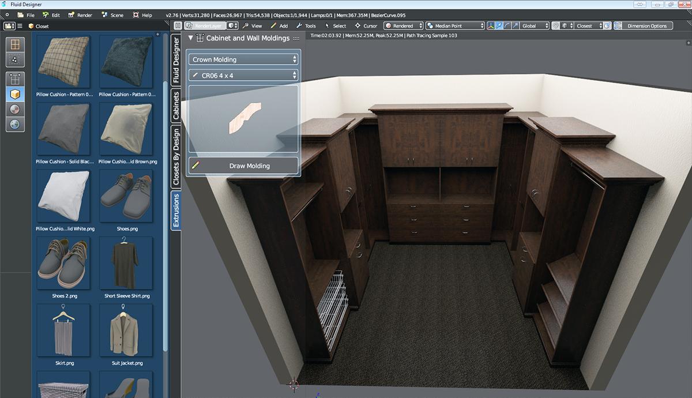Click the panel drag grip dots icon
This screenshot has width=692, height=398.
pos(296,38)
